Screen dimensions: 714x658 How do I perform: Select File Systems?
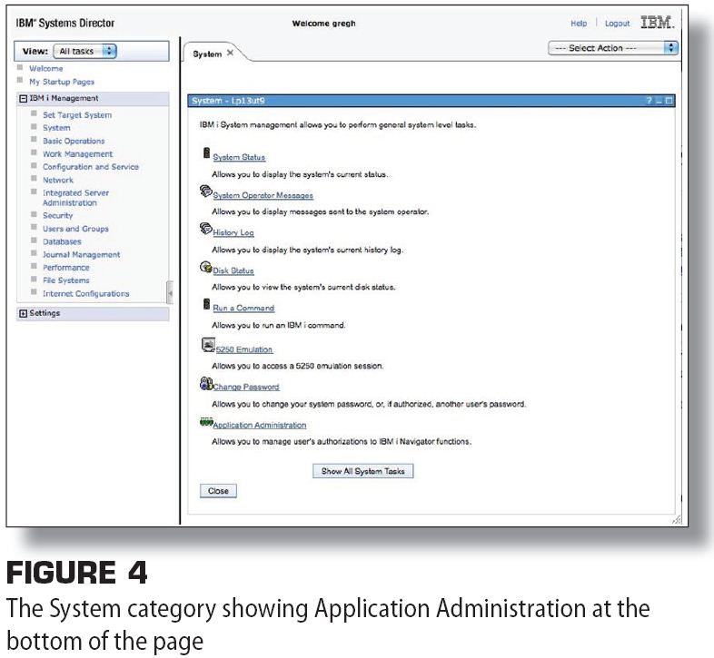pos(66,280)
